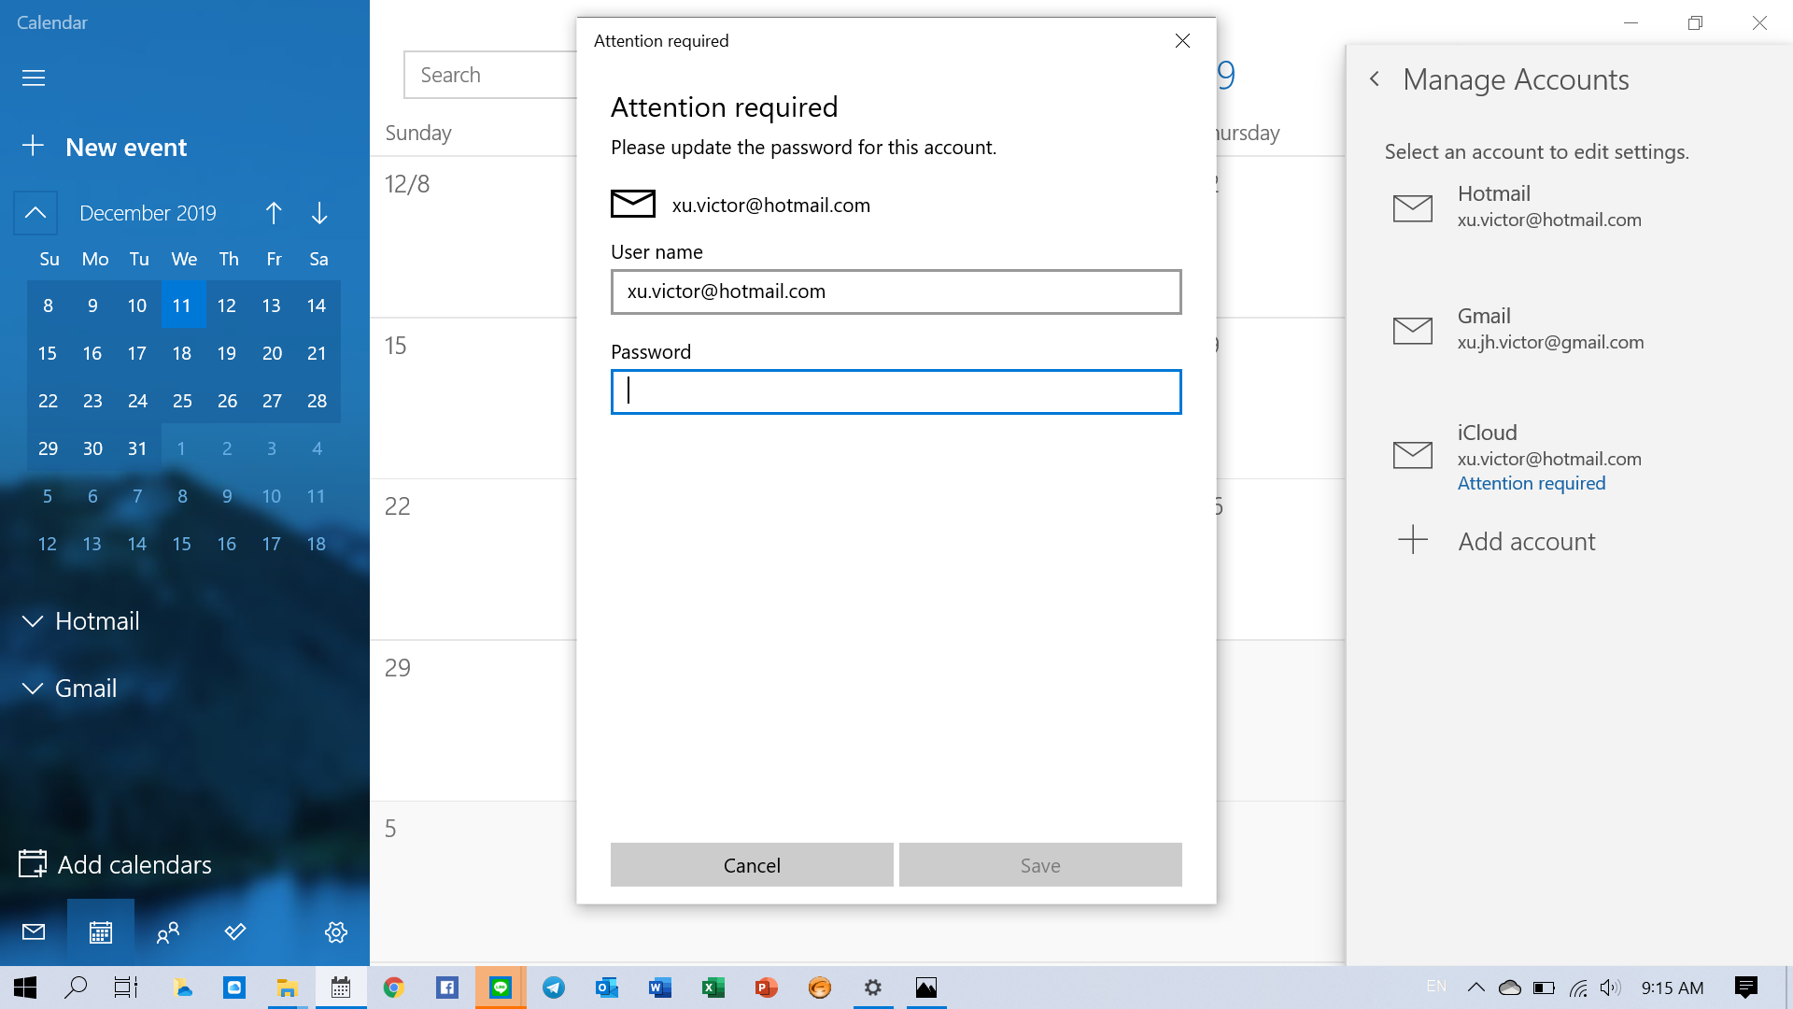Switch to Mail app icon
1793x1009 pixels.
pos(34,931)
